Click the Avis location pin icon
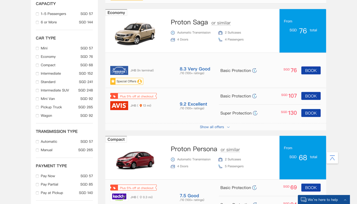The image size is (357, 204). (x=141, y=106)
